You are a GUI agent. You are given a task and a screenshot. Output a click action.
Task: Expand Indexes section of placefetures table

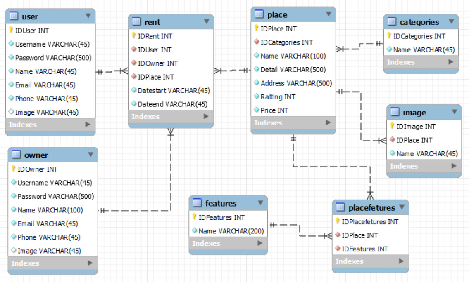tap(401, 261)
